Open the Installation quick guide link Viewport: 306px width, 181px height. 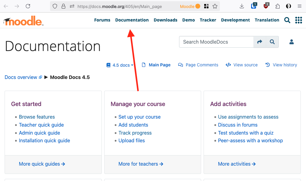[x=44, y=140]
